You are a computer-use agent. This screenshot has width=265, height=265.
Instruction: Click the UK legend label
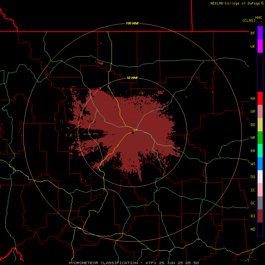point(253,46)
